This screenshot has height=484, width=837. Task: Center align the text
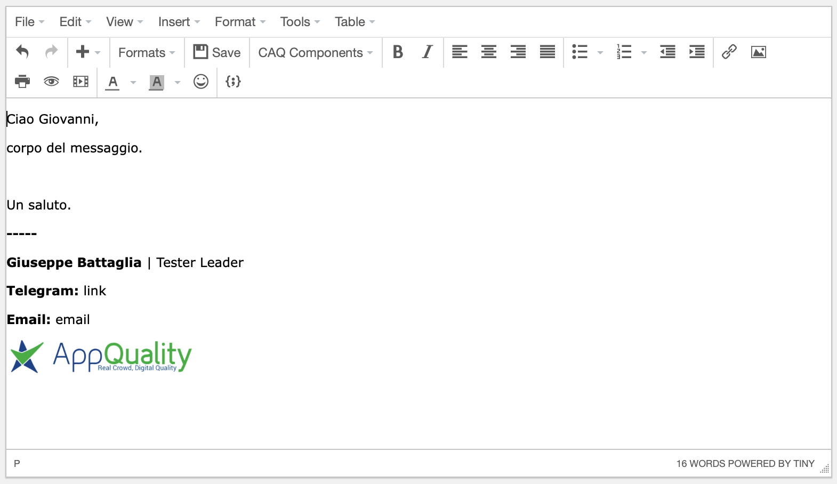point(489,52)
